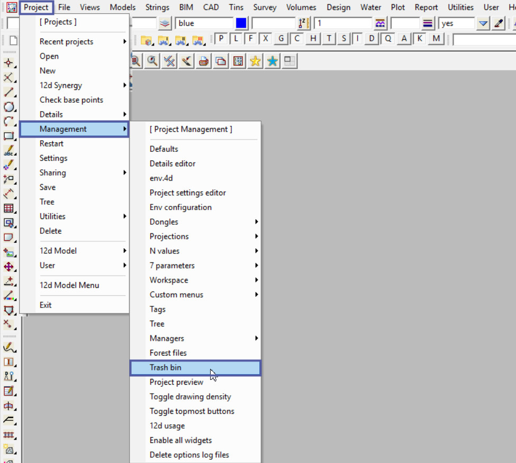Choose Project settings editor option
The height and width of the screenshot is (463, 516).
coord(188,193)
